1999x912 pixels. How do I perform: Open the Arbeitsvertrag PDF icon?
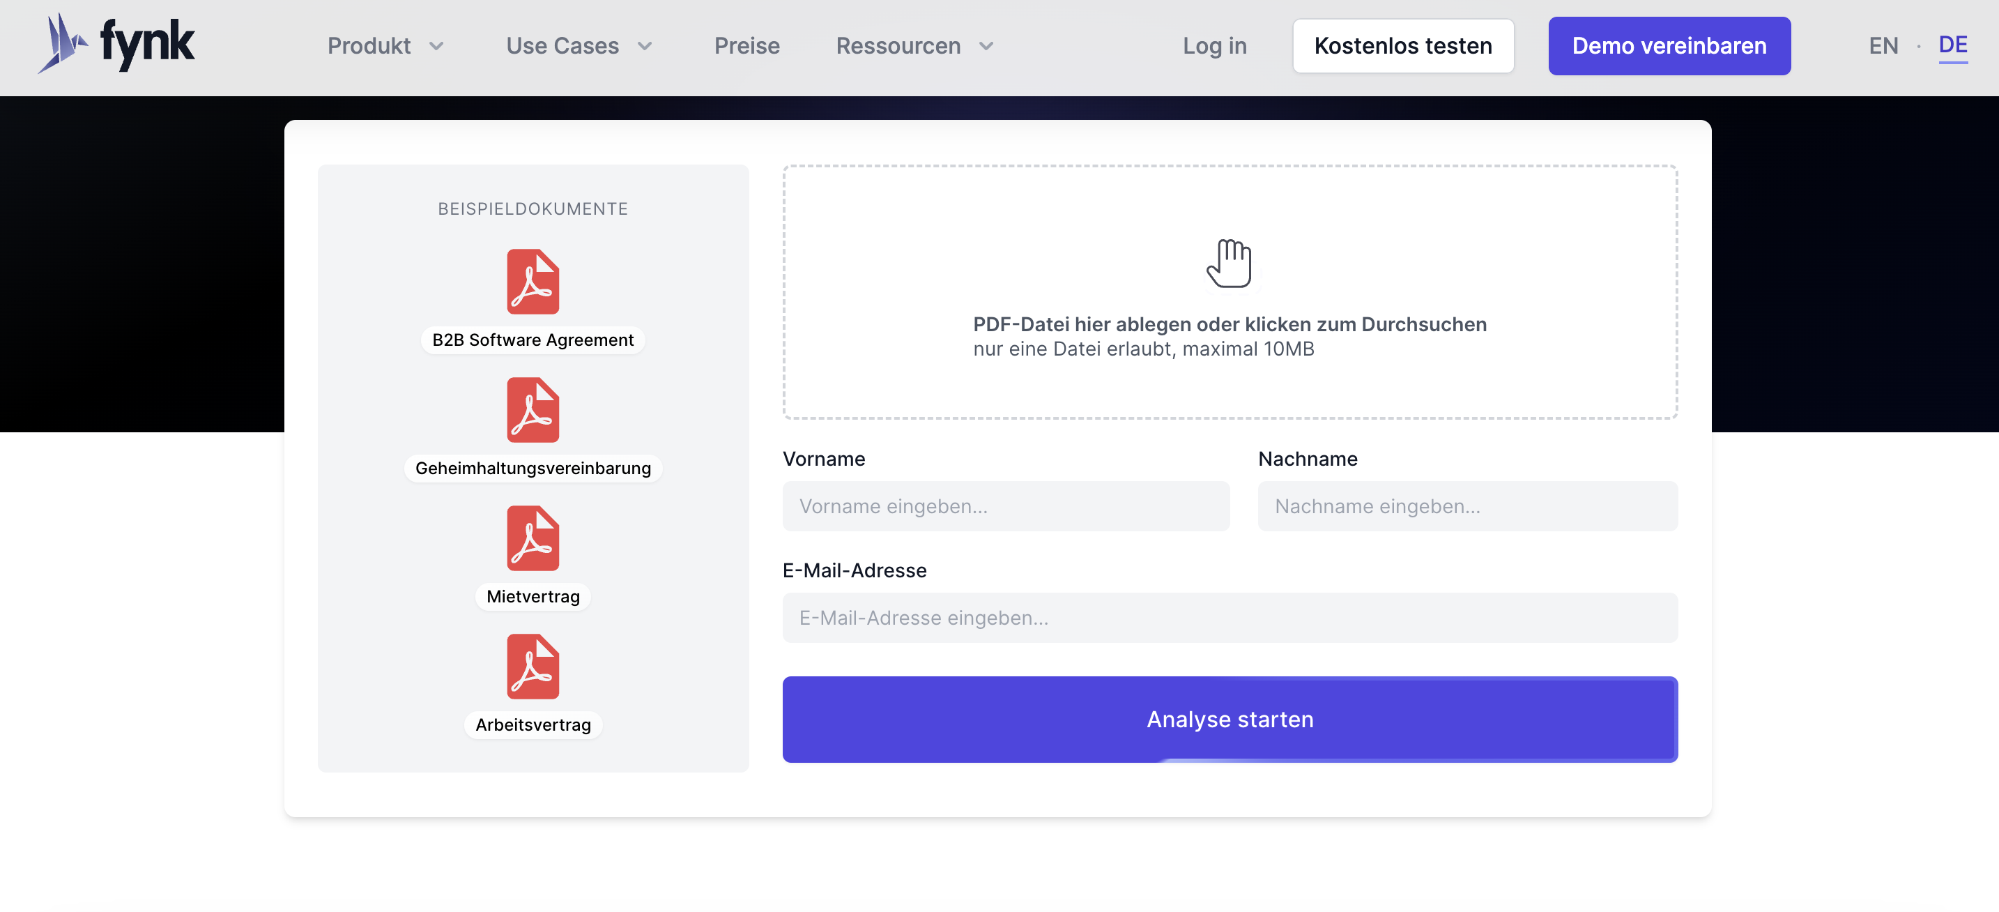point(533,666)
